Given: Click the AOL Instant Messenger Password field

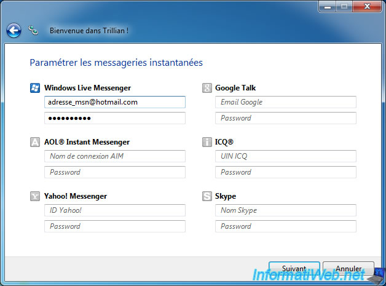Looking at the screenshot, I should pyautogui.click(x=115, y=172).
